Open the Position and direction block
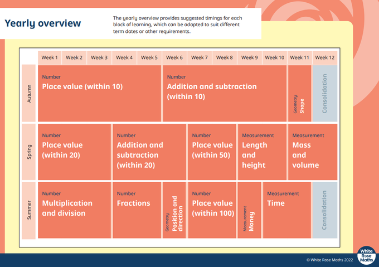This screenshot has width=379, height=267. 174,210
